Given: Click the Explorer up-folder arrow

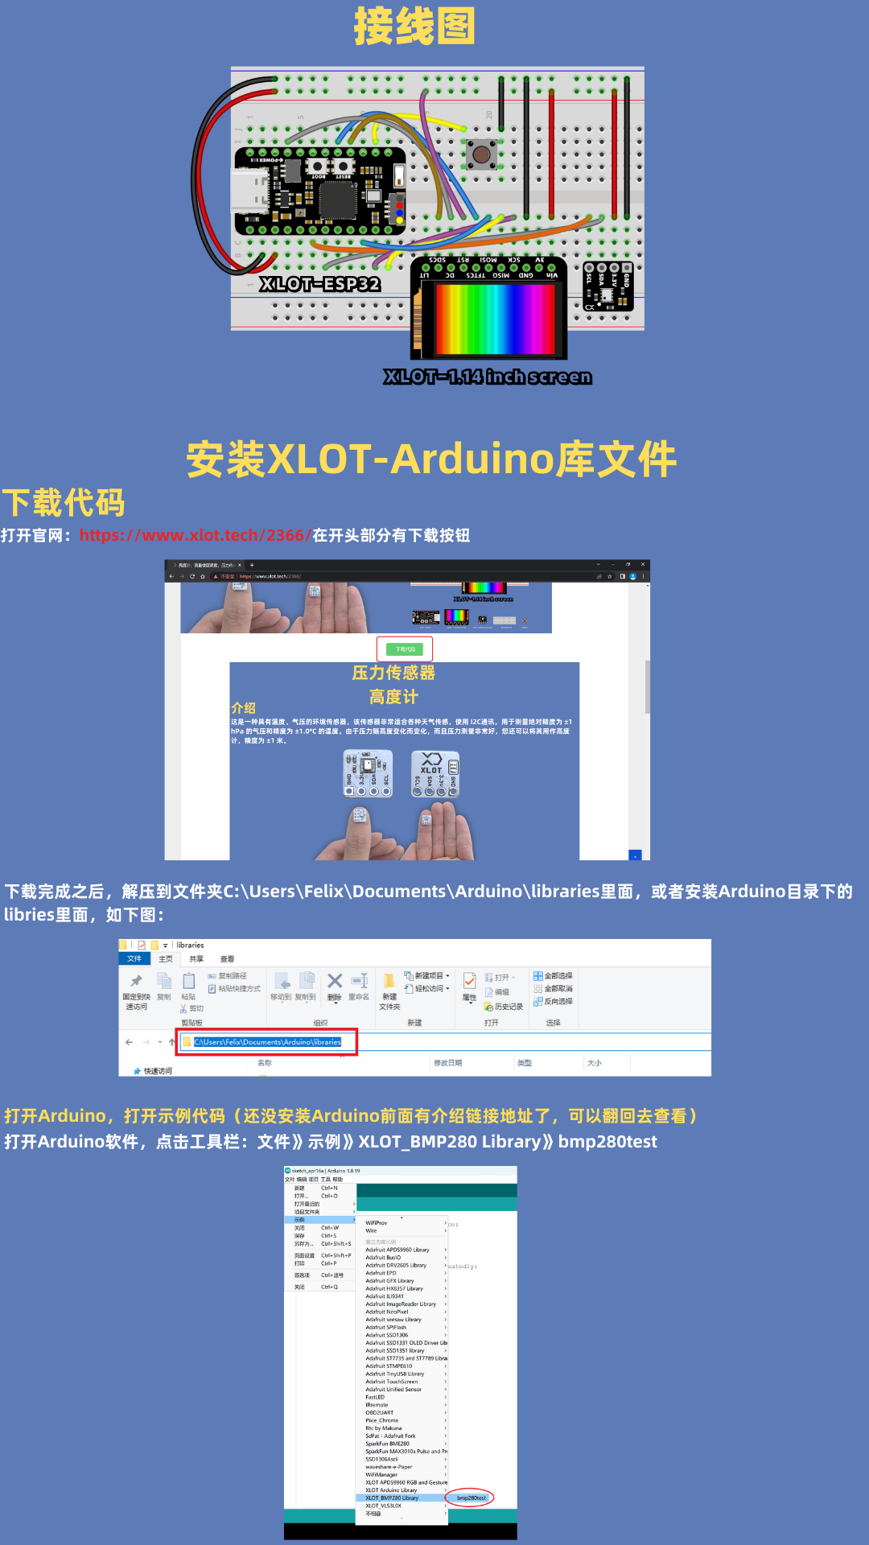Looking at the screenshot, I should (171, 1042).
